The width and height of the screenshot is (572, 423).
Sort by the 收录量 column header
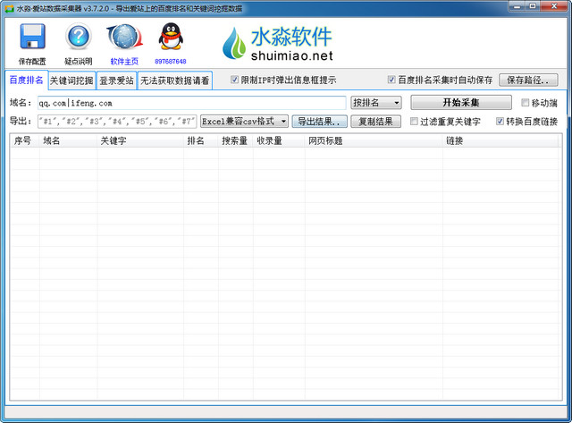(279, 141)
